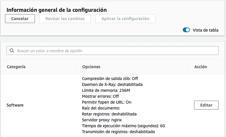
Task: Select the Software category cell
Action: click(x=15, y=105)
